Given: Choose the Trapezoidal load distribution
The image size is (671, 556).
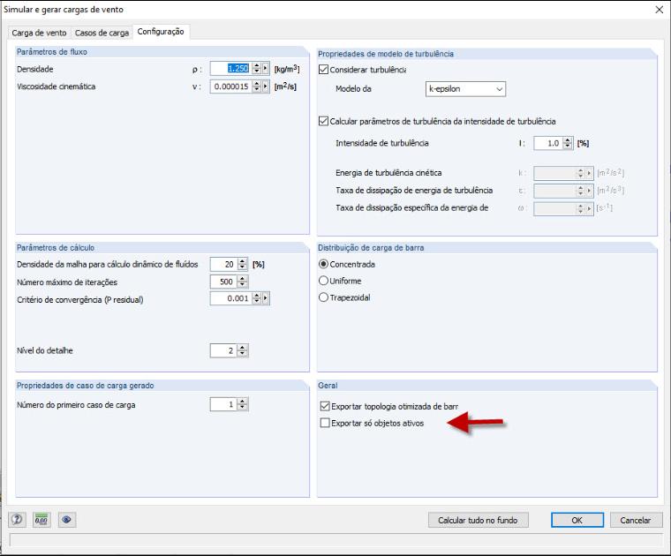Looking at the screenshot, I should click(x=323, y=297).
